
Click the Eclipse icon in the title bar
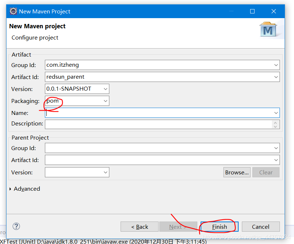(x=13, y=11)
